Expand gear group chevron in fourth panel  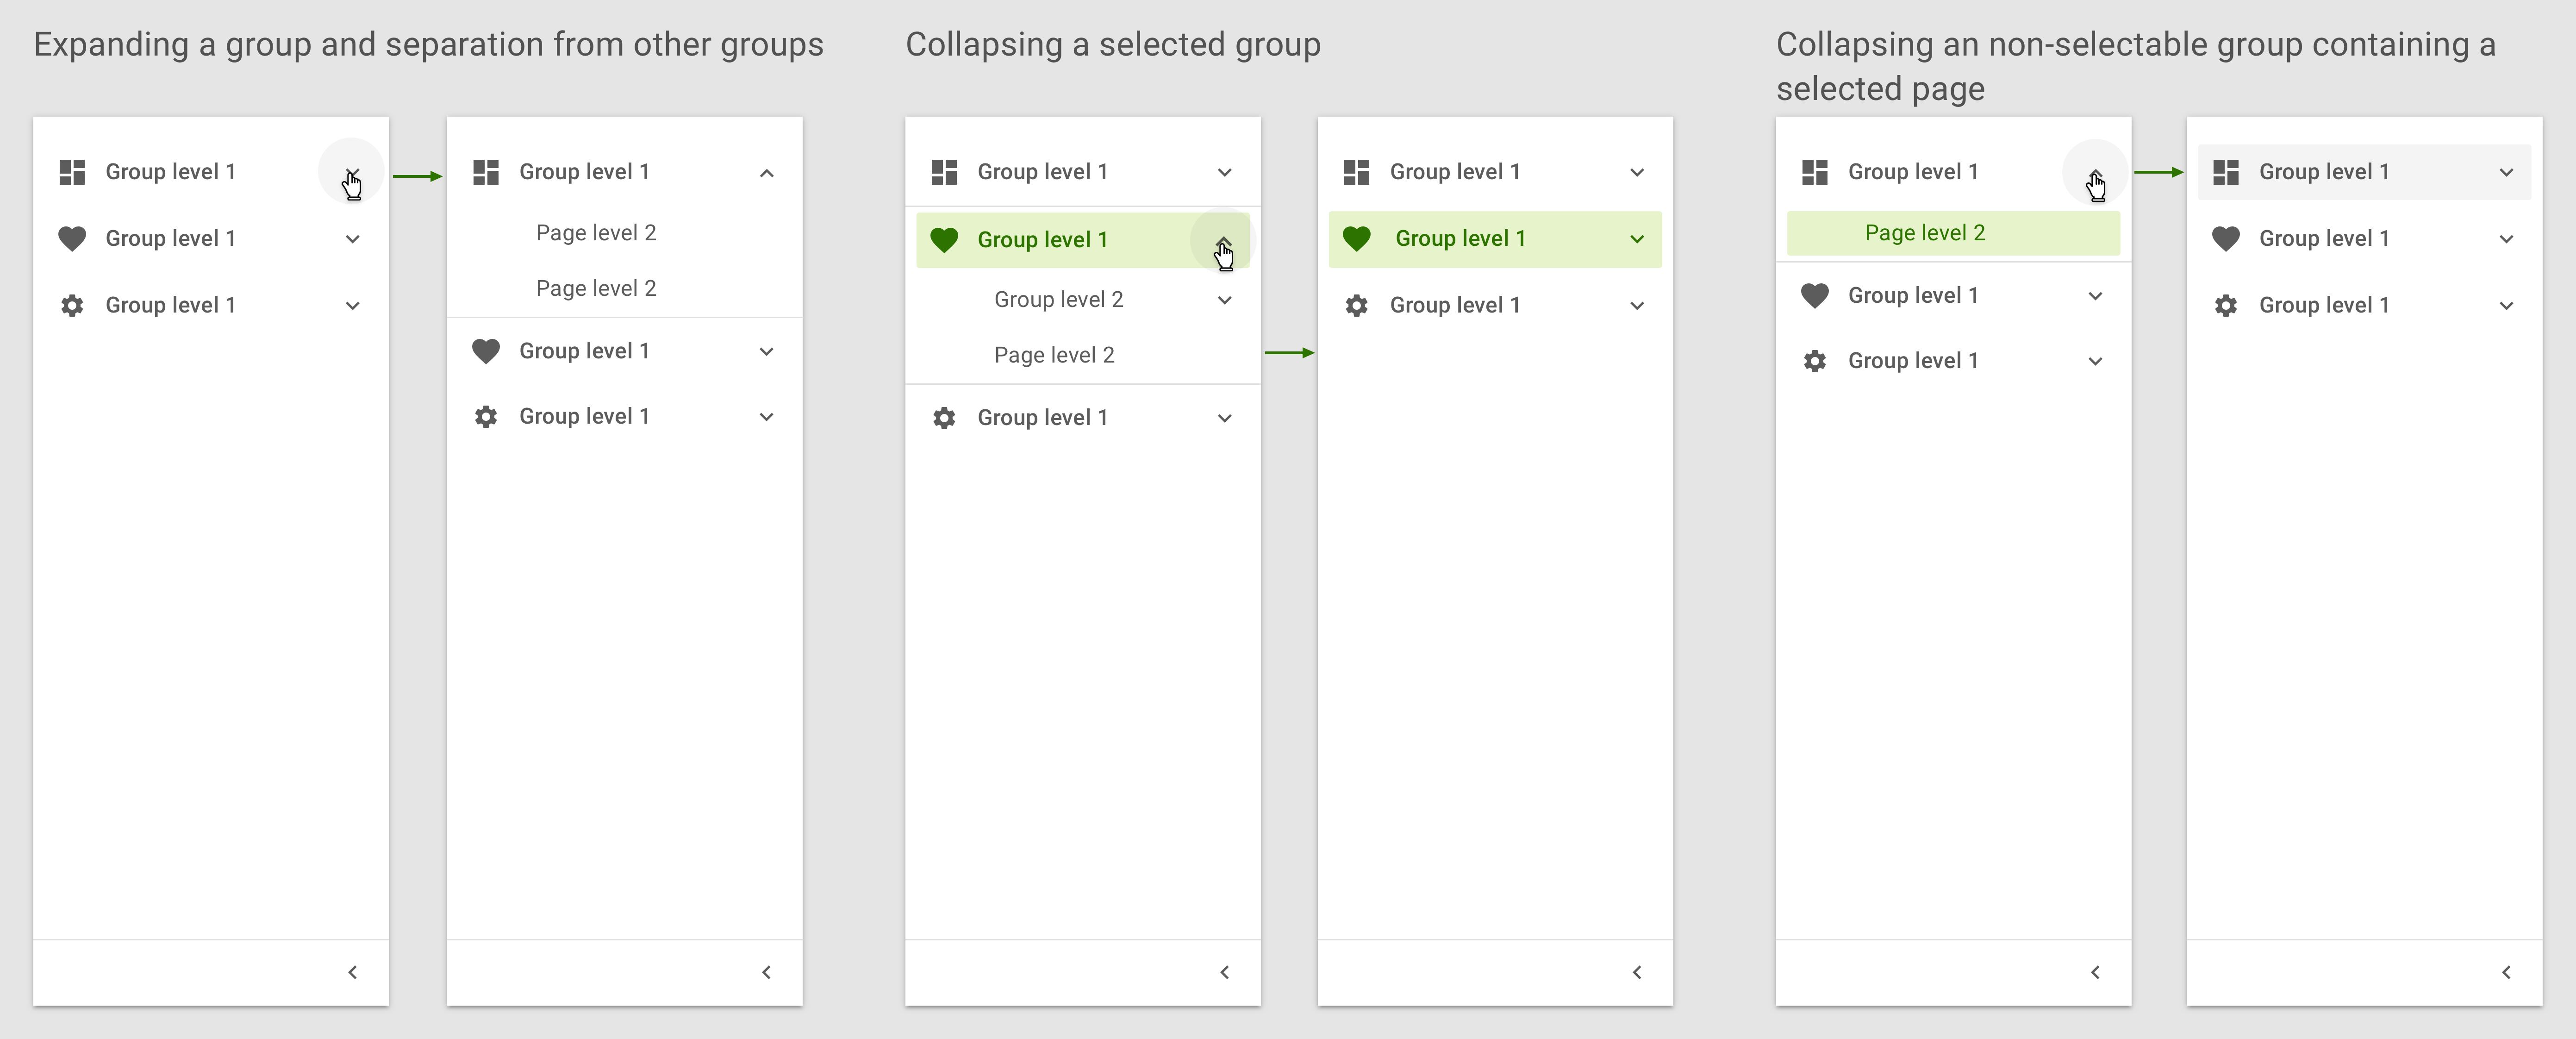[1637, 306]
